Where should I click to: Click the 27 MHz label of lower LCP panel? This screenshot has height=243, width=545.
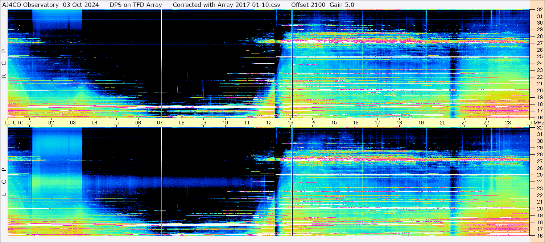(539, 161)
